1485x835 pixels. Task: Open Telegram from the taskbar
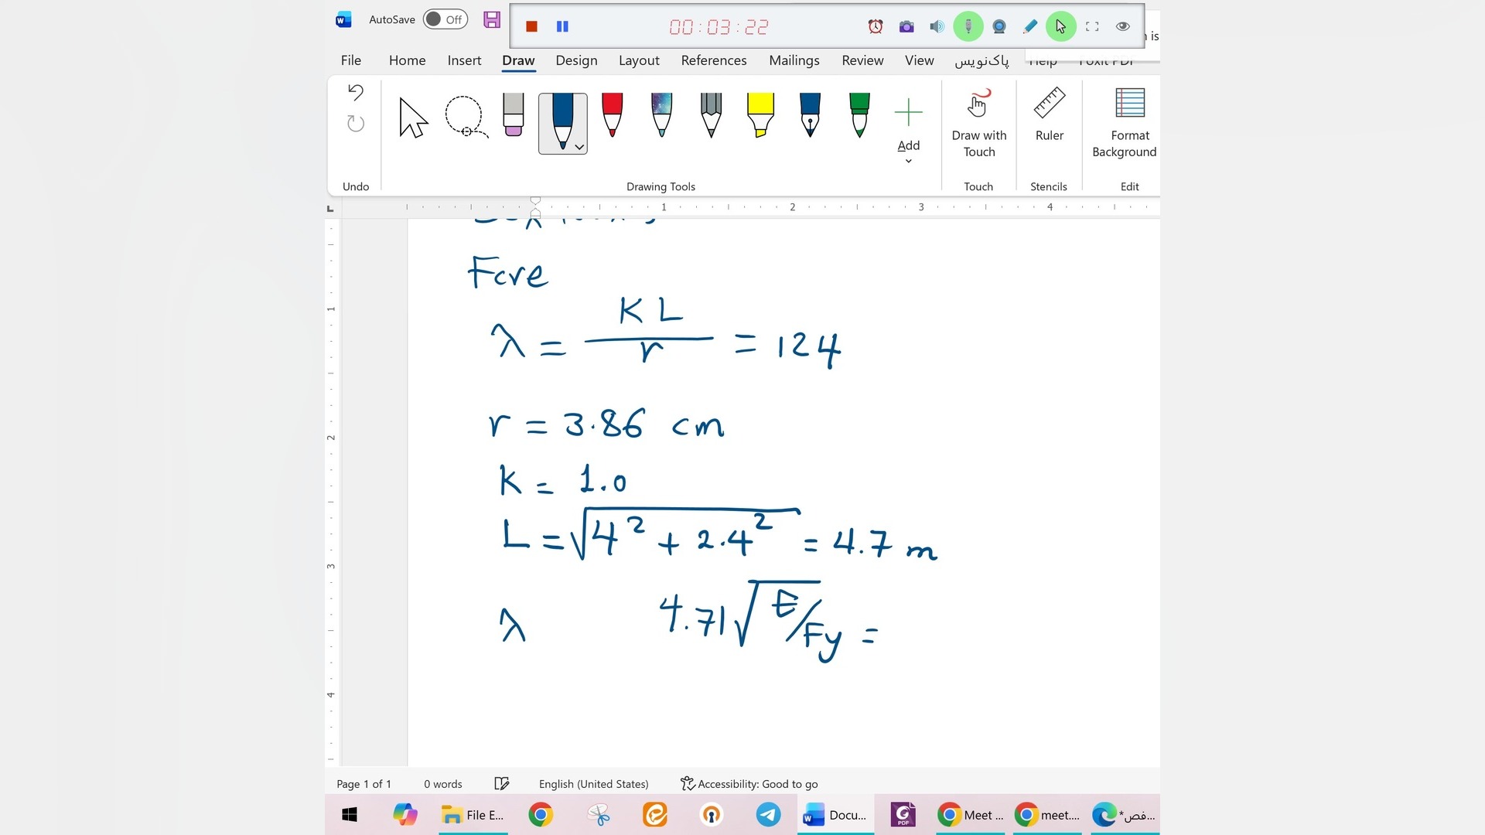[768, 815]
